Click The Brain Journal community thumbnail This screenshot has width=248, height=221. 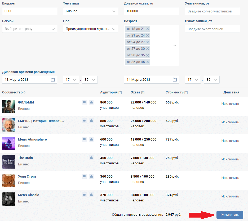(x=9, y=162)
